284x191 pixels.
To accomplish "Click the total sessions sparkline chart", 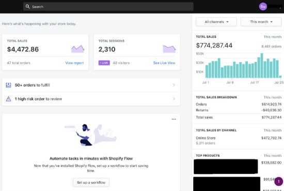I will tap(169, 49).
